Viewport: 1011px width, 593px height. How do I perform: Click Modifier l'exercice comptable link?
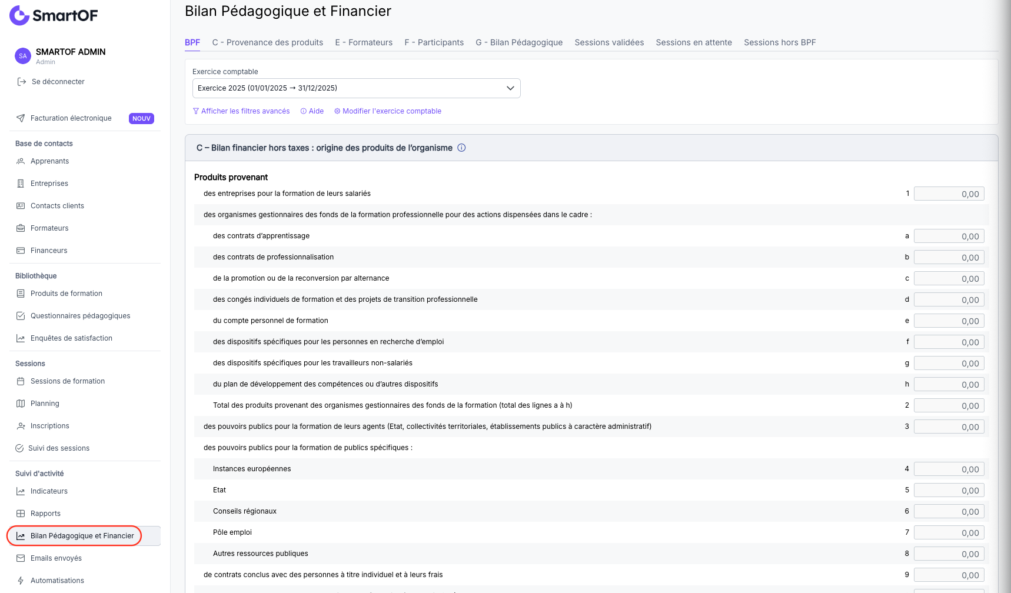click(x=388, y=111)
